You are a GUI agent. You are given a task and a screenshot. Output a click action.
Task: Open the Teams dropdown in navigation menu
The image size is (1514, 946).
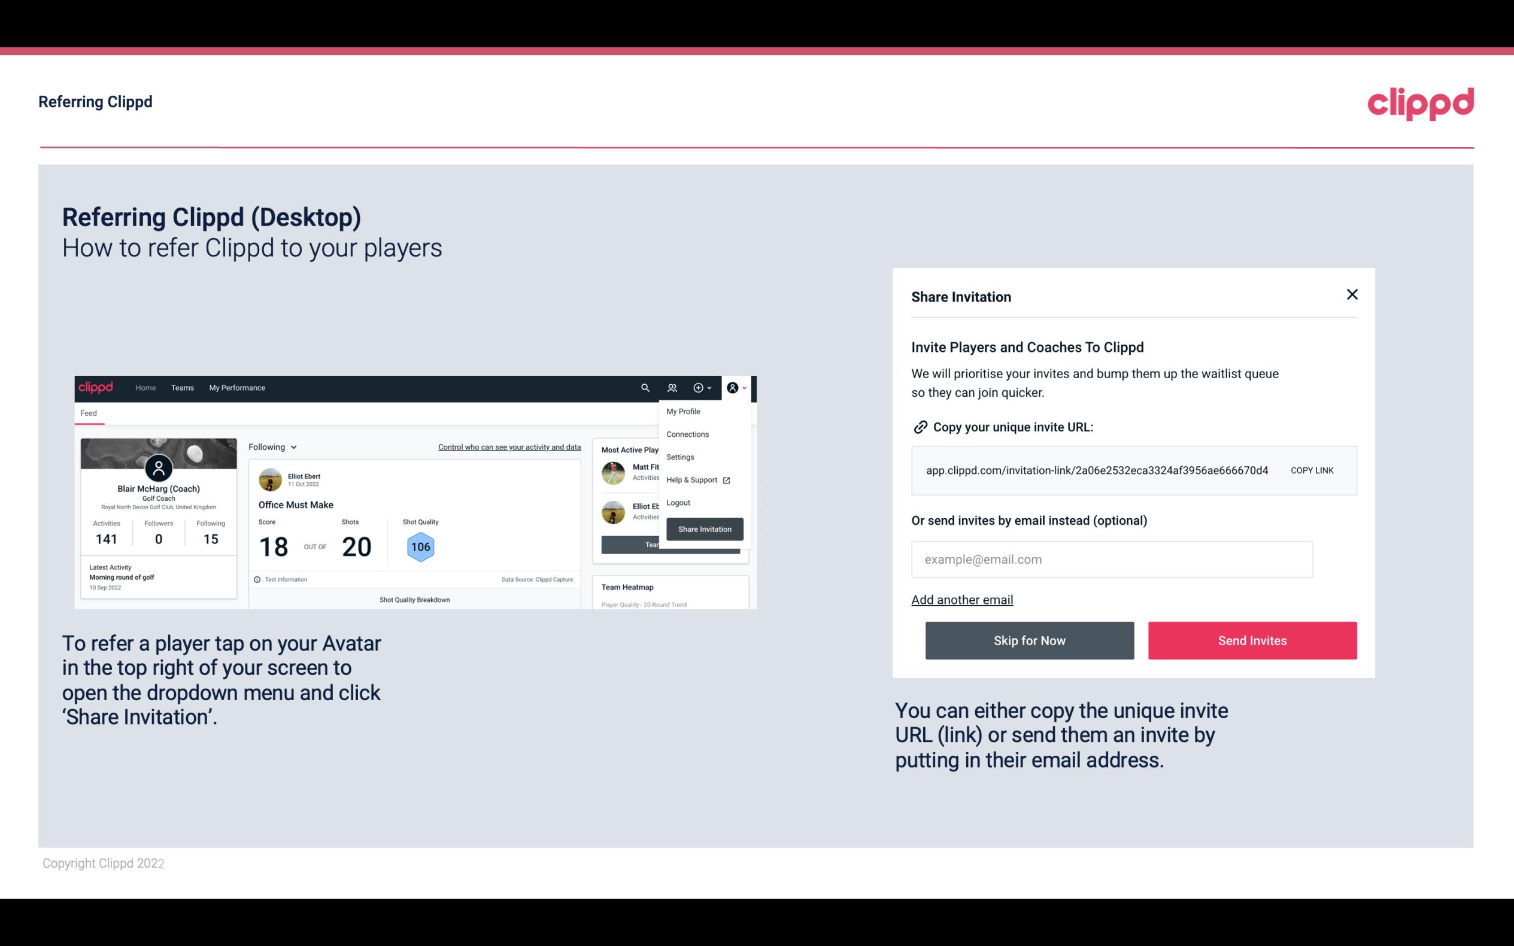pos(181,388)
